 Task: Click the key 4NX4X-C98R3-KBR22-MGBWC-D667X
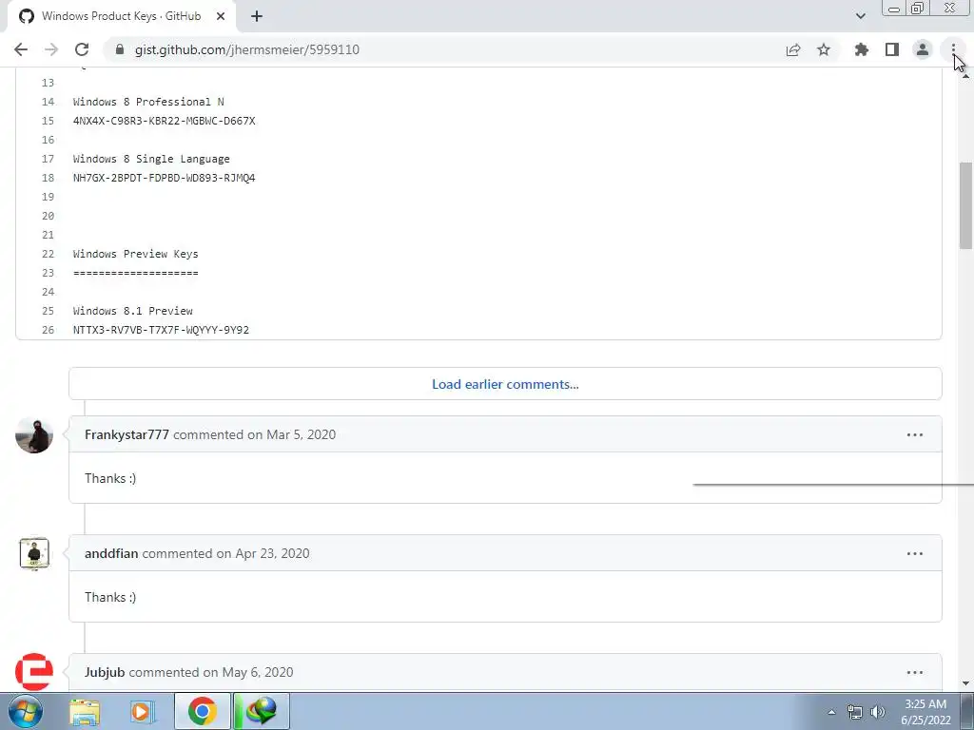[164, 121]
